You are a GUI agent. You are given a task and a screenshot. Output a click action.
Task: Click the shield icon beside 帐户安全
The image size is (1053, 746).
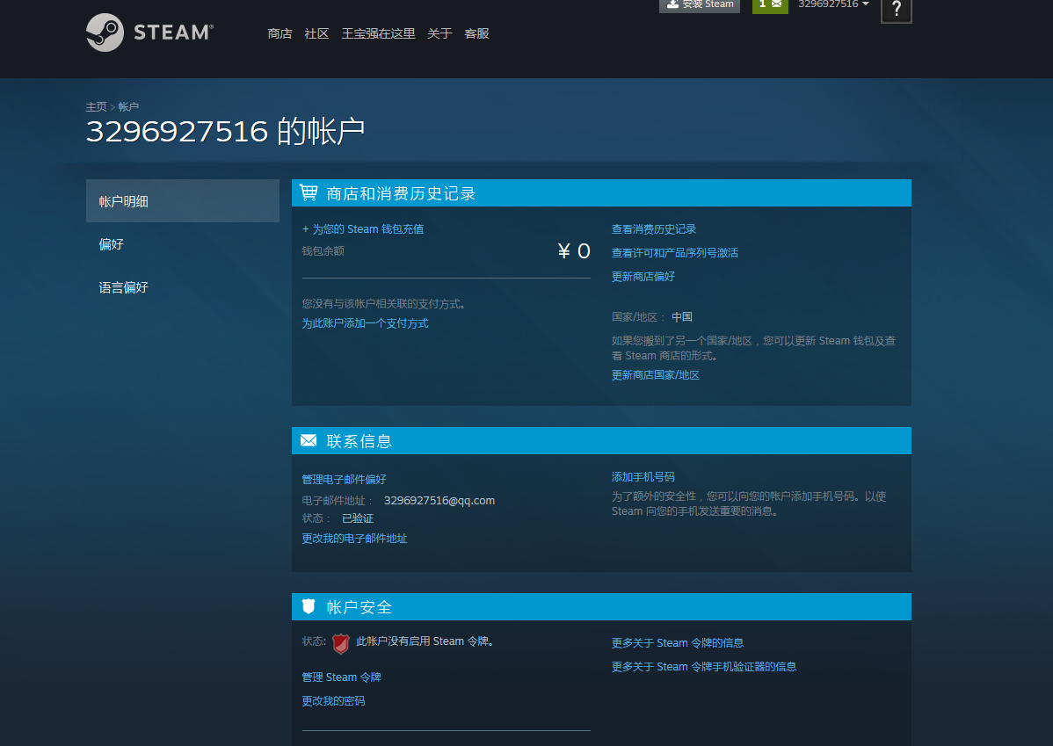(309, 606)
